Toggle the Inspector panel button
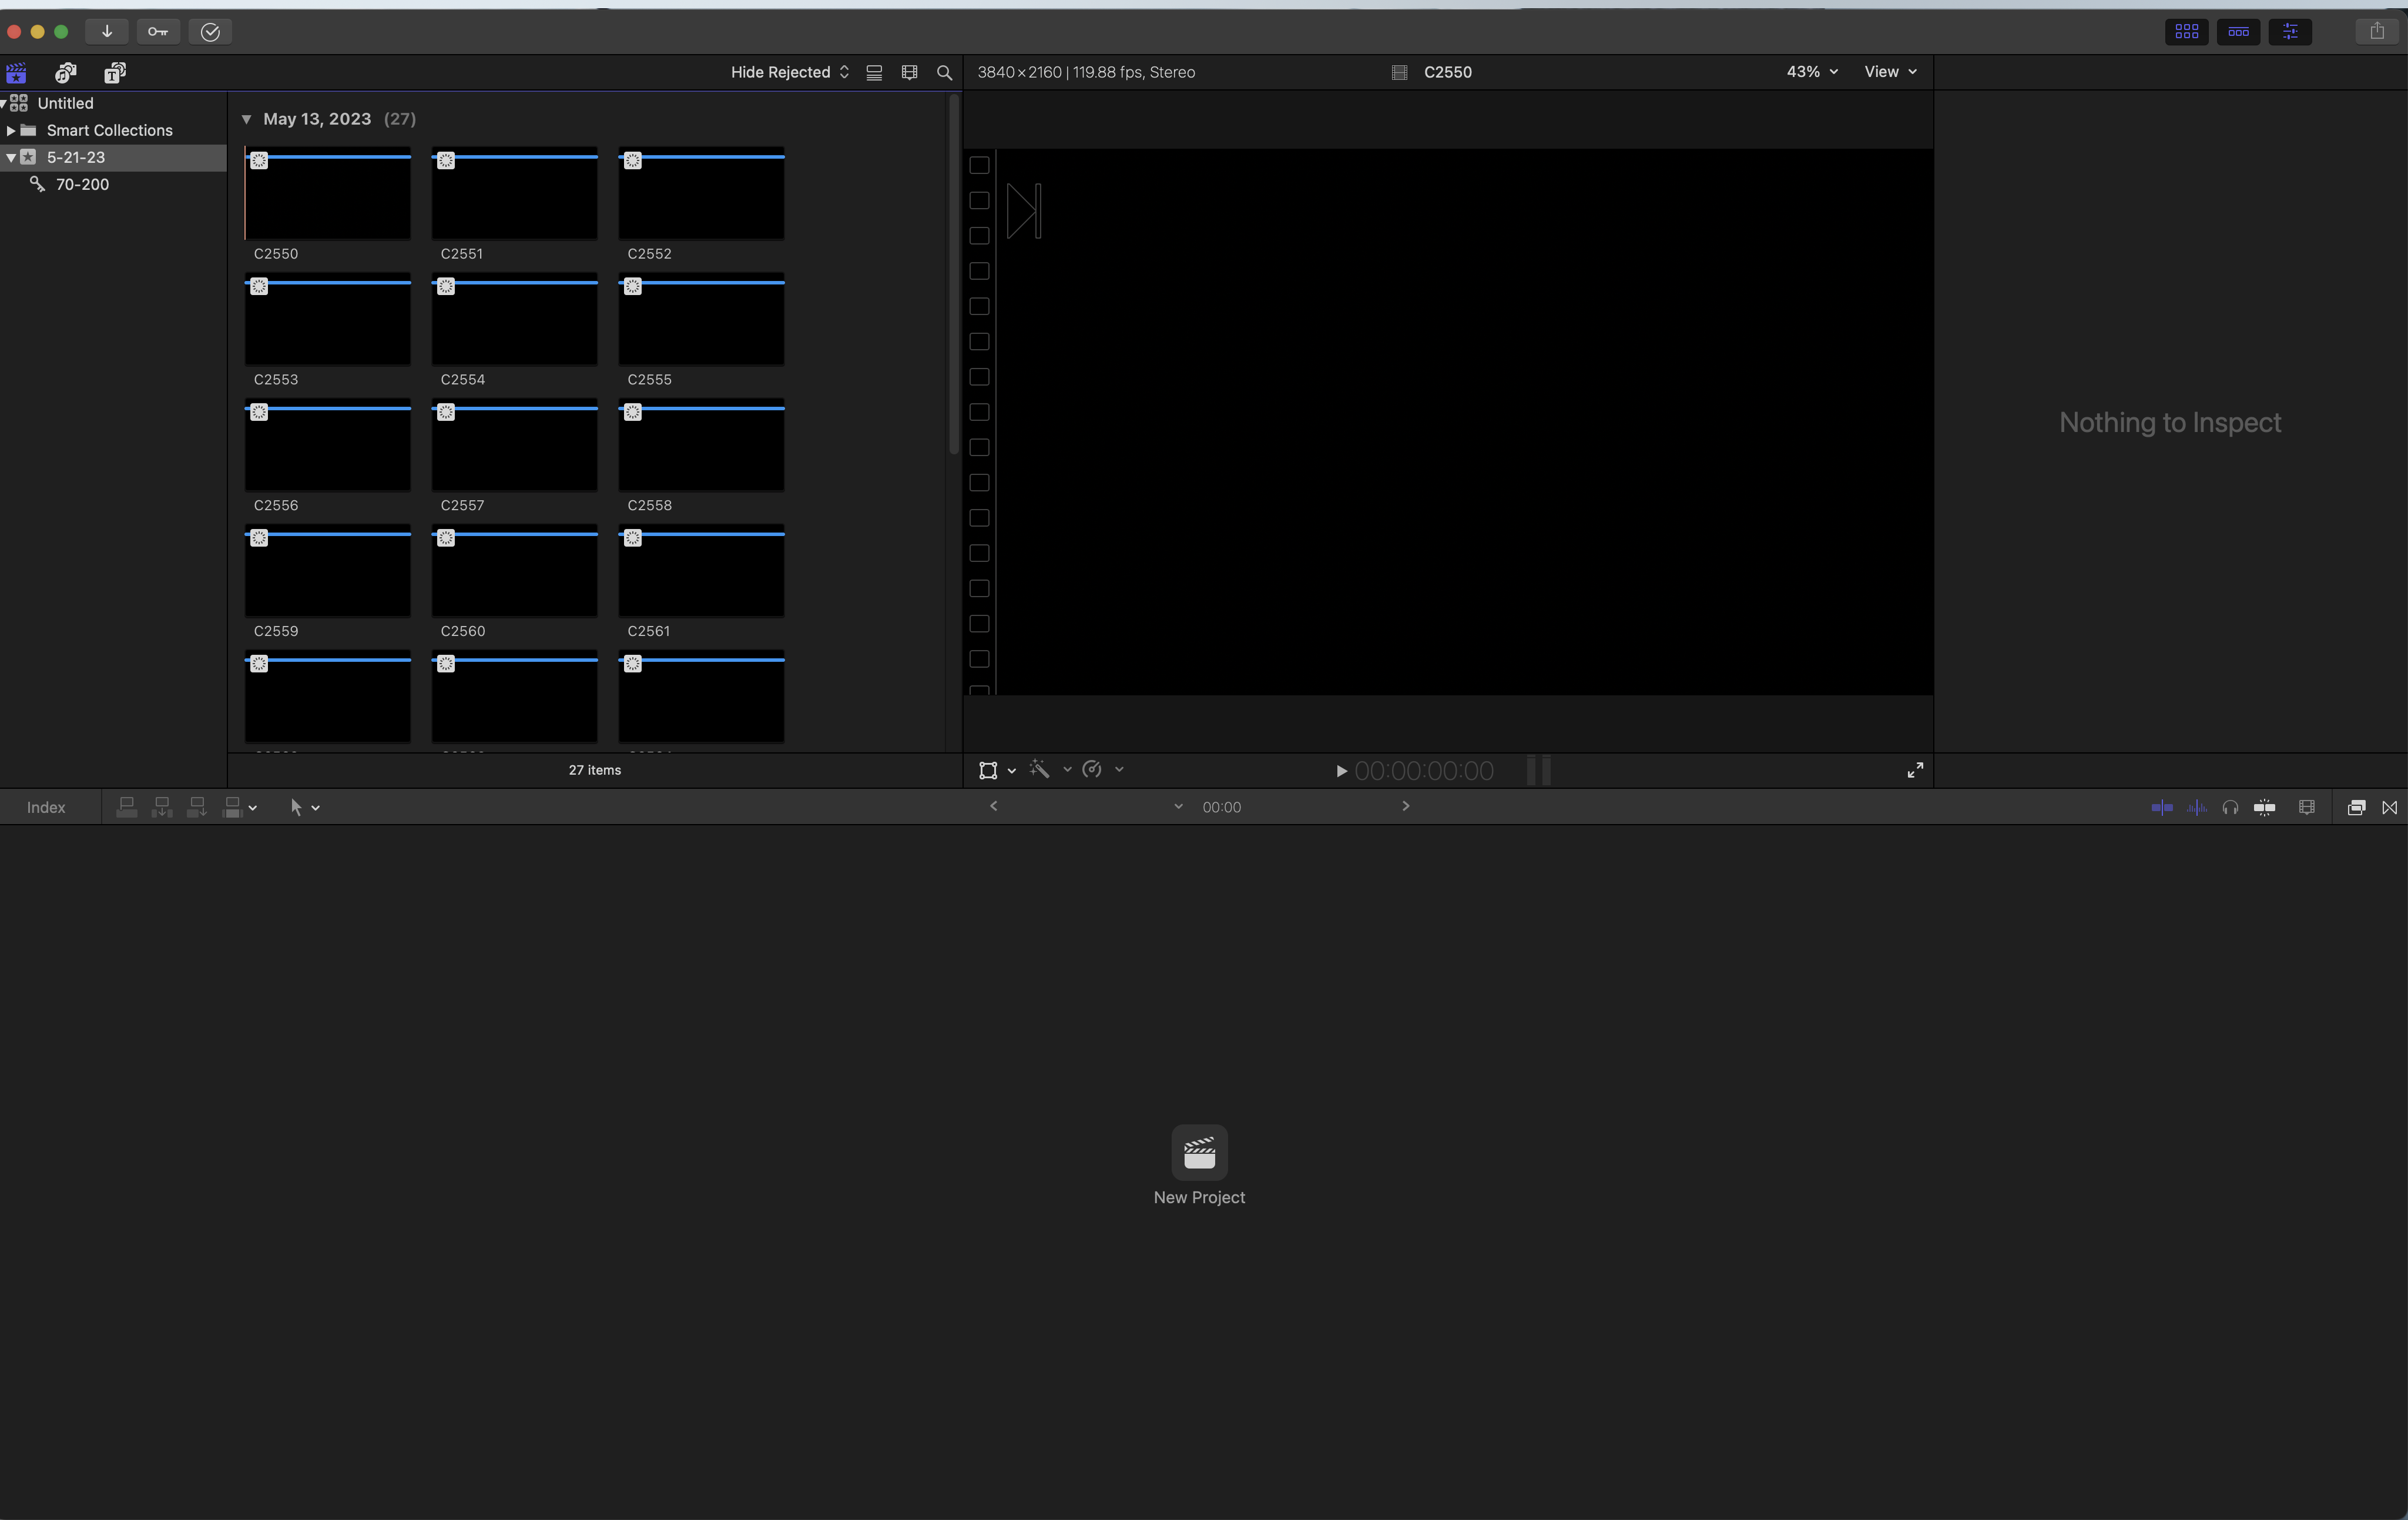The image size is (2408, 1520). tap(2290, 31)
